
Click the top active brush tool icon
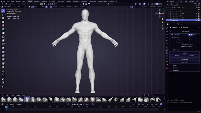[3, 11]
